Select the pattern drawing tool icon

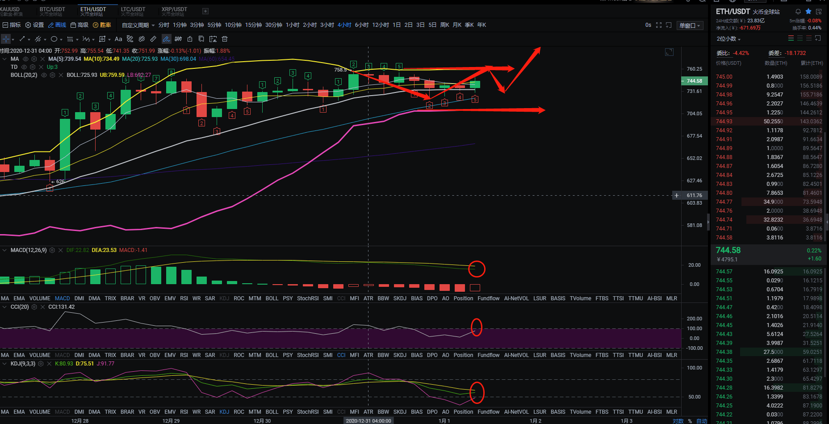click(130, 39)
